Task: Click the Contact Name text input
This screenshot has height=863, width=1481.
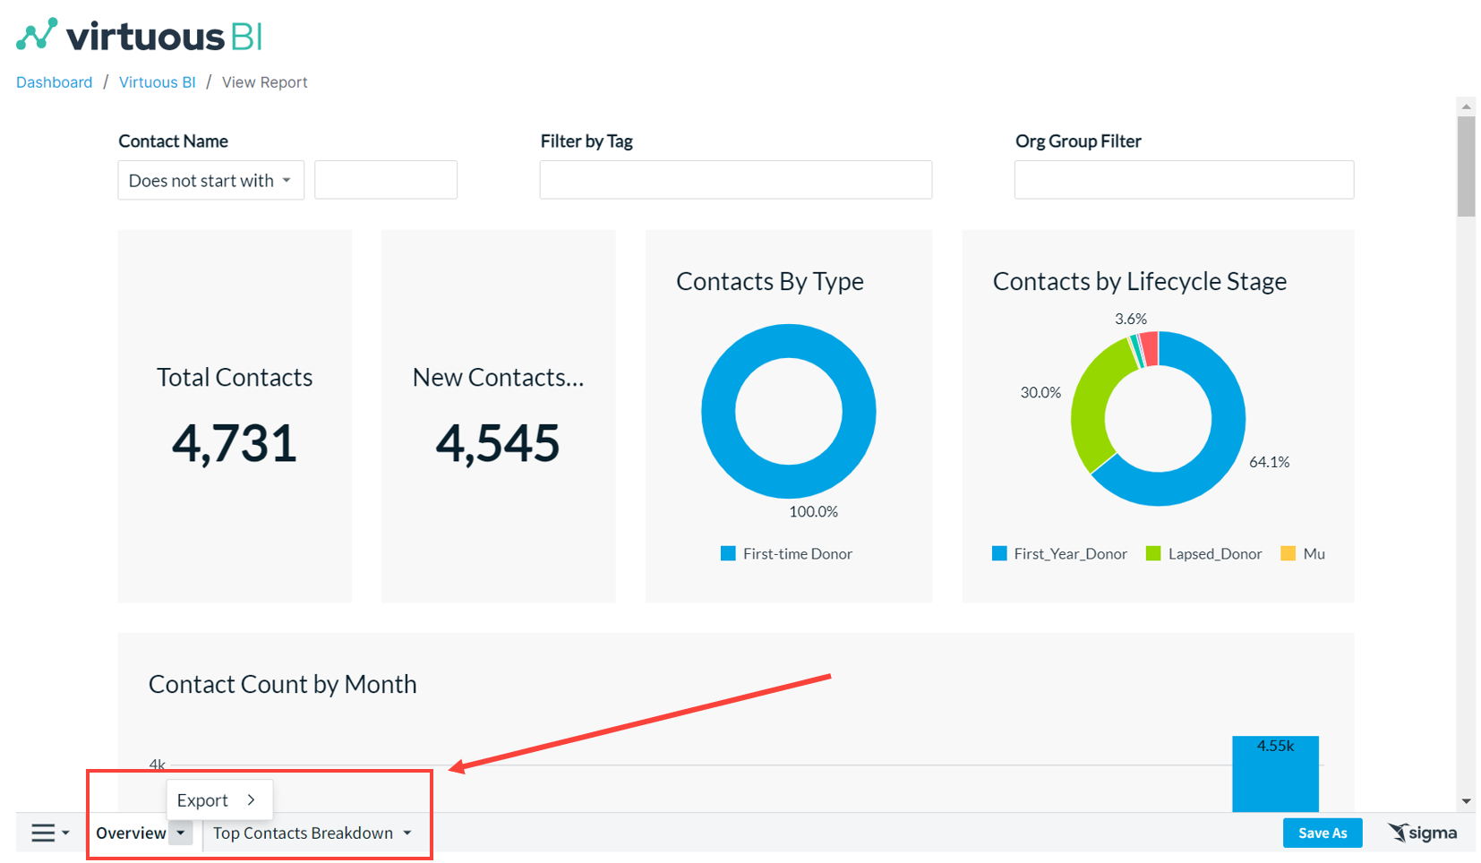Action: click(386, 180)
